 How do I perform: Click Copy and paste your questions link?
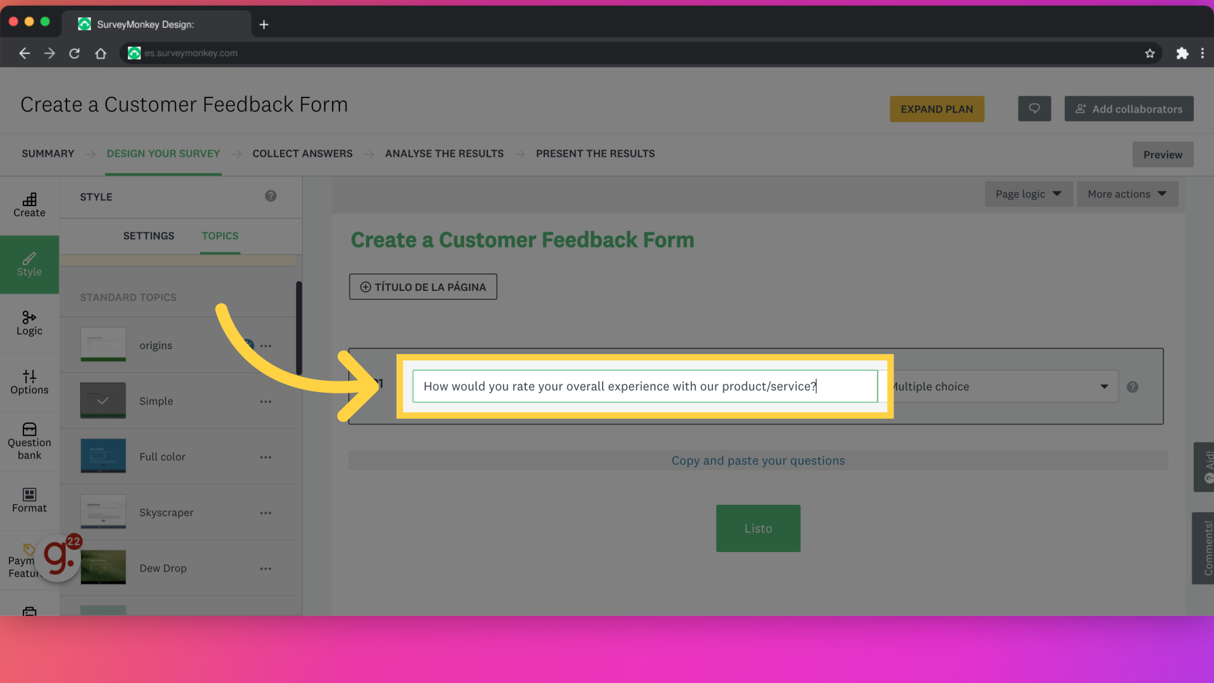pyautogui.click(x=758, y=460)
